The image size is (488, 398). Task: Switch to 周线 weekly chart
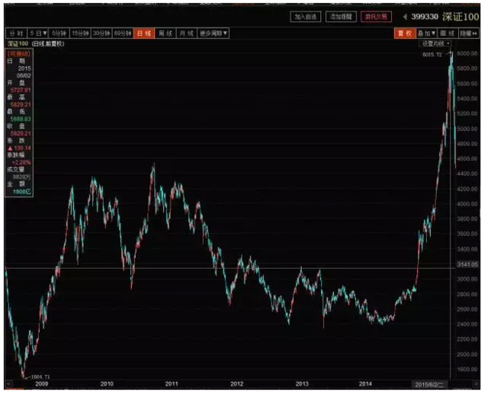pos(164,33)
